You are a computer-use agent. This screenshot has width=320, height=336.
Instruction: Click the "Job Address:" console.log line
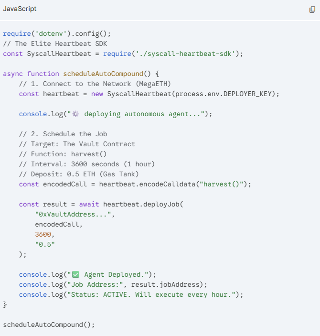[113, 285]
